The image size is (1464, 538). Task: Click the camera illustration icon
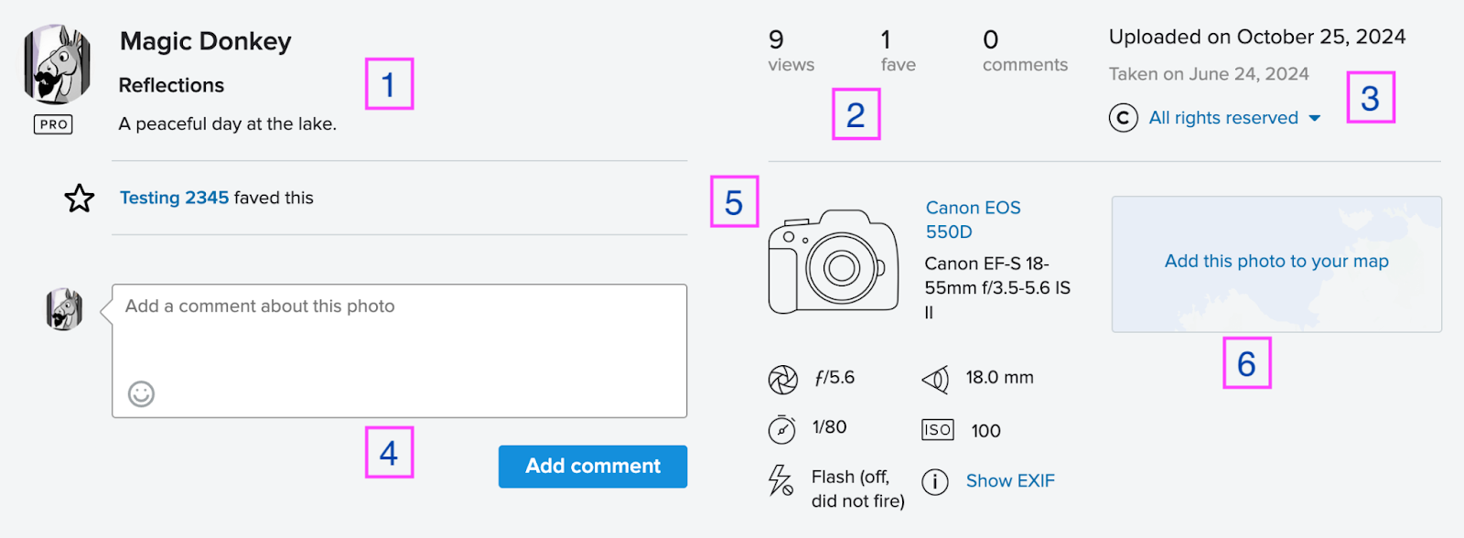[834, 262]
